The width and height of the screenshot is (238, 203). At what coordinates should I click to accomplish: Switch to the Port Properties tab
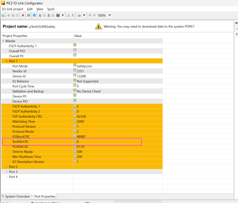point(43,197)
